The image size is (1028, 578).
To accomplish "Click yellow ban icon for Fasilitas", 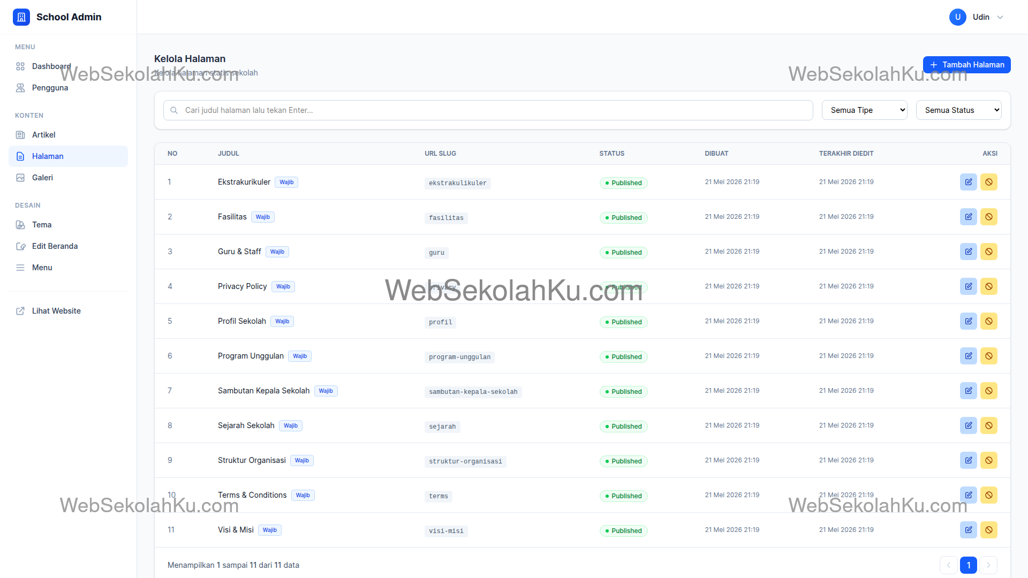I will [x=989, y=217].
